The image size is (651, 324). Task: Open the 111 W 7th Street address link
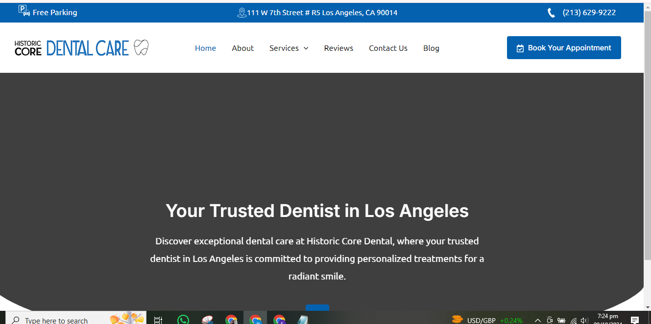322,13
